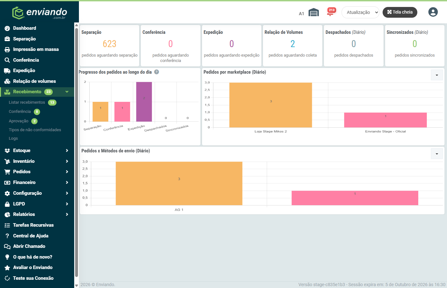Click the Separação briefcase icon

click(x=7, y=39)
